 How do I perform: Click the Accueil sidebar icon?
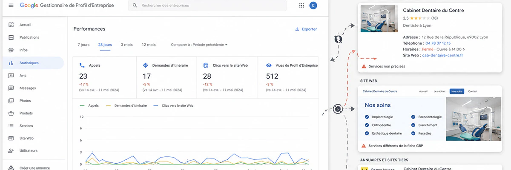click(11, 25)
